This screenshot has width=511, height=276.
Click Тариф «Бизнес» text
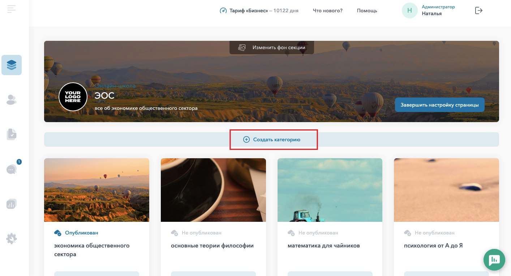[249, 10]
